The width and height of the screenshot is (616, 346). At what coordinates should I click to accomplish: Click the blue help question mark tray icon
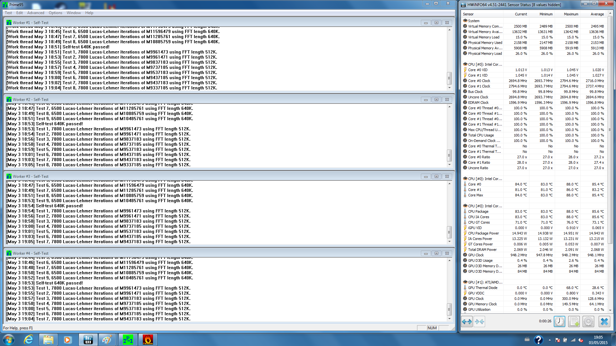point(538,340)
